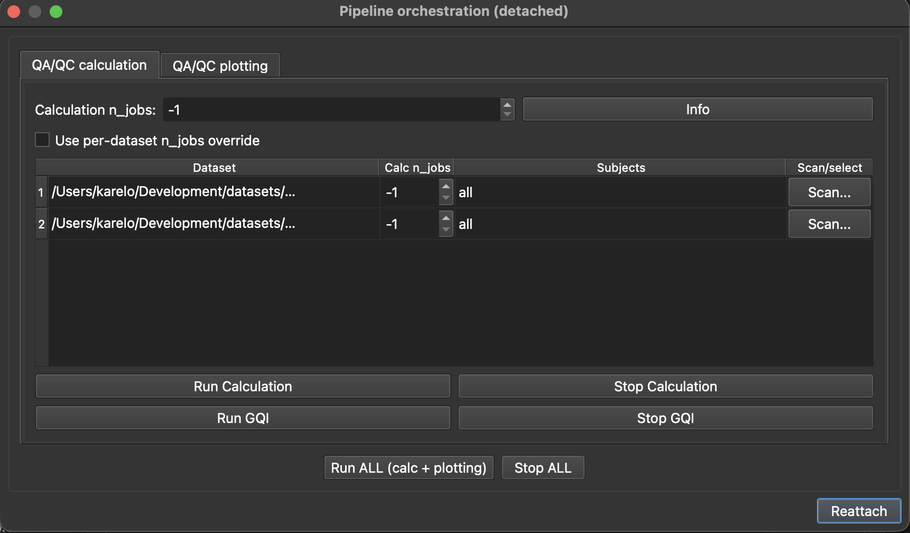Reattach the detached pipeline window
The image size is (910, 533).
[859, 511]
